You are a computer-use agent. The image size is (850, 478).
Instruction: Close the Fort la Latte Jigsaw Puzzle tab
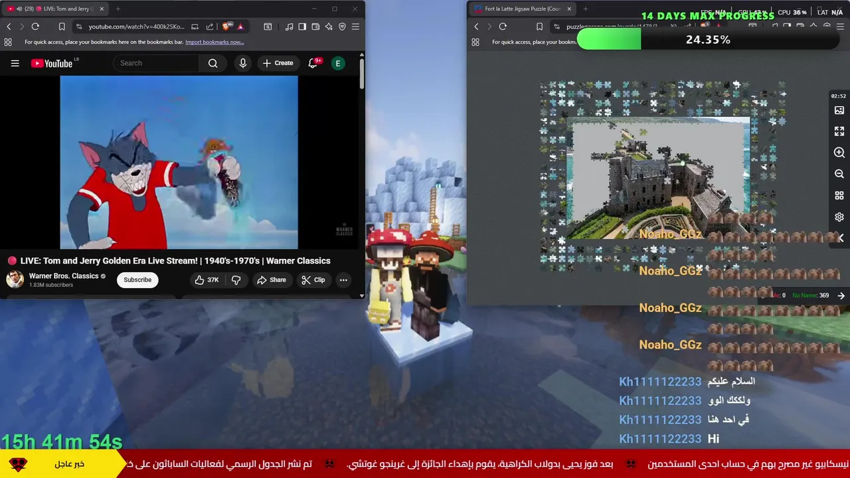pos(568,9)
